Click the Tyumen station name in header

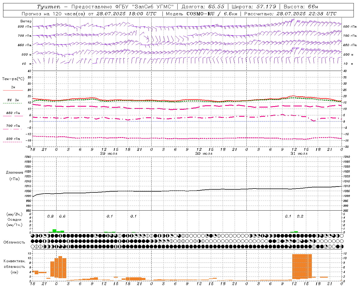point(49,7)
